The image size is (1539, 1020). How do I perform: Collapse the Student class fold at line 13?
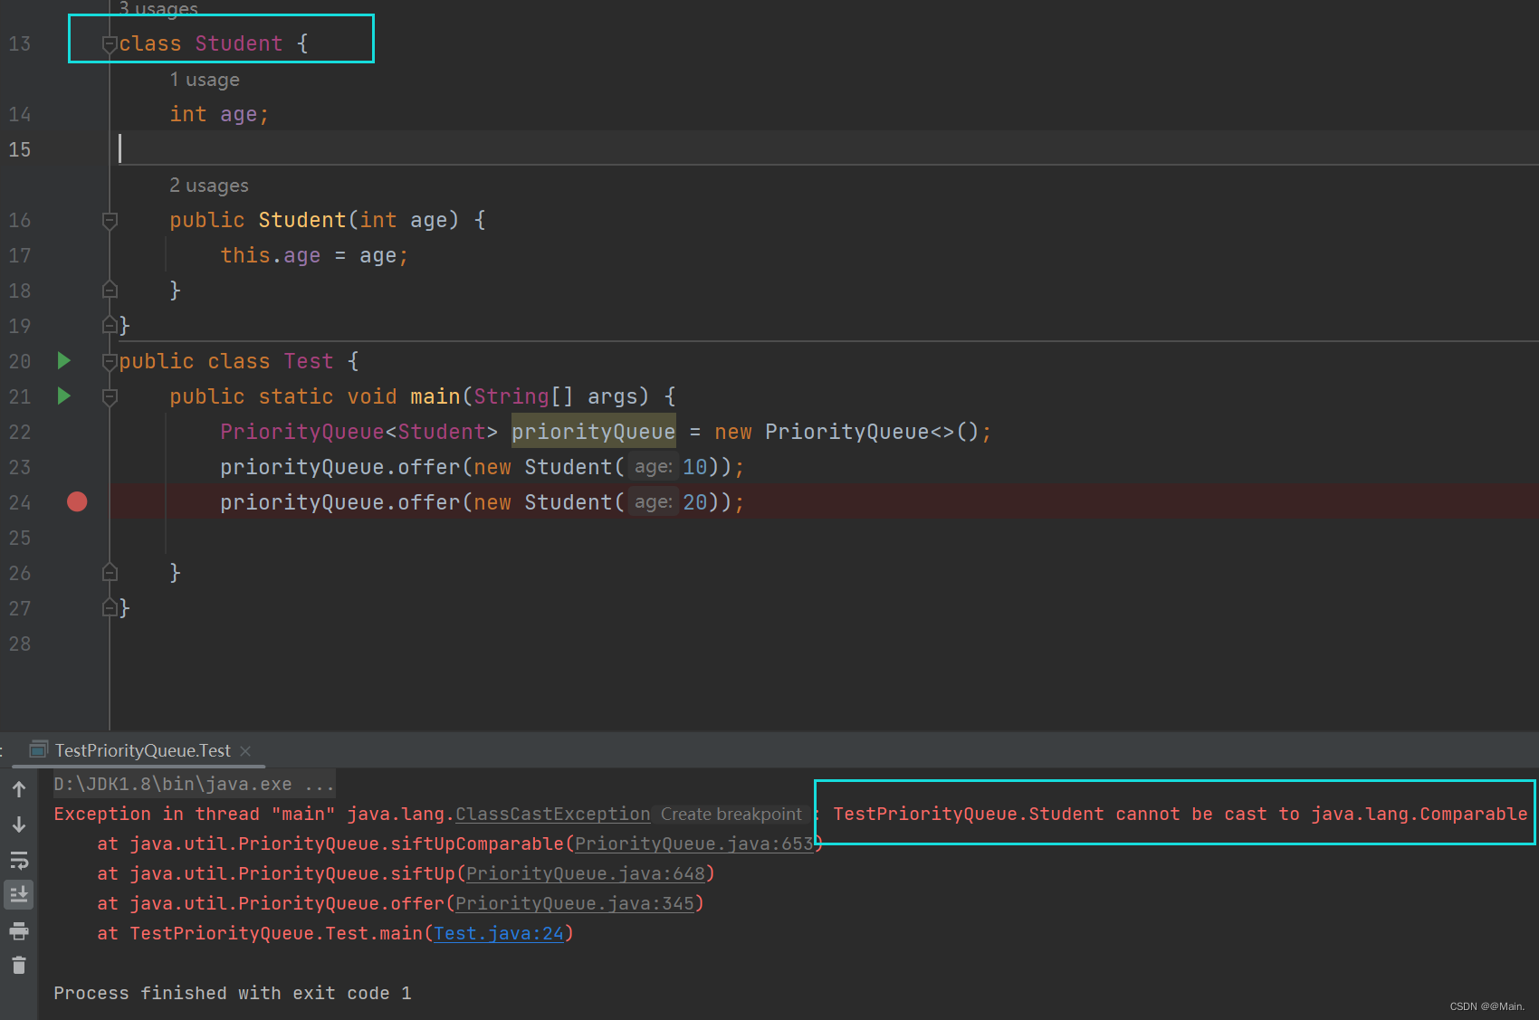coord(110,43)
